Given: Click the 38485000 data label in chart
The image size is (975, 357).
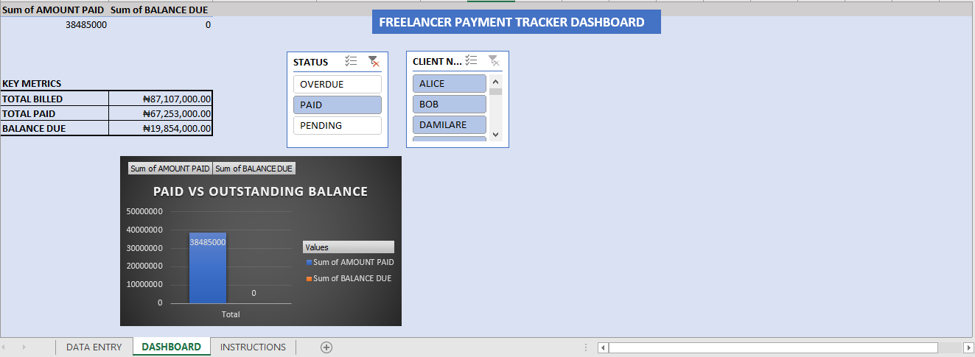Looking at the screenshot, I should pos(208,241).
